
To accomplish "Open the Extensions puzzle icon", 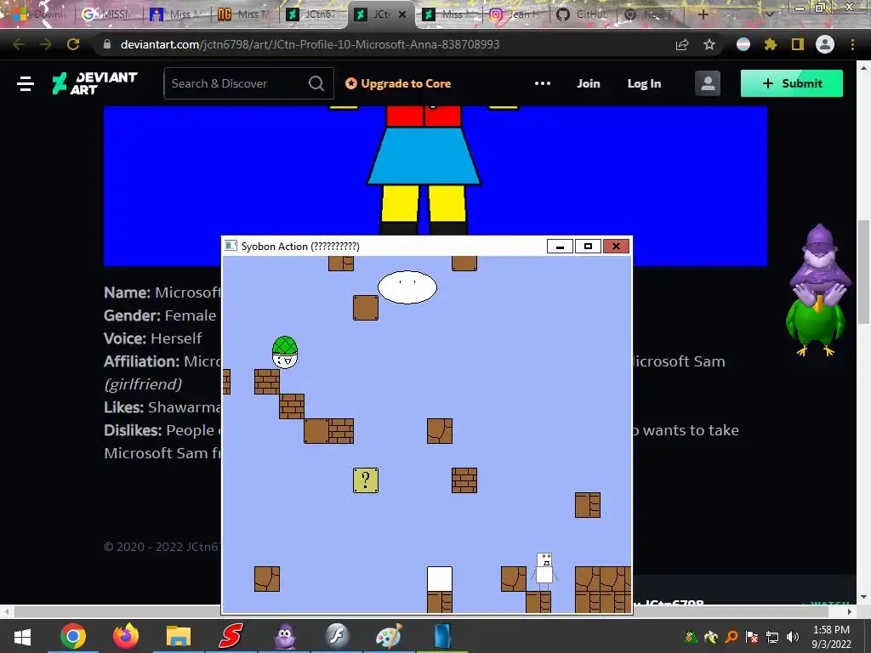I will (770, 44).
